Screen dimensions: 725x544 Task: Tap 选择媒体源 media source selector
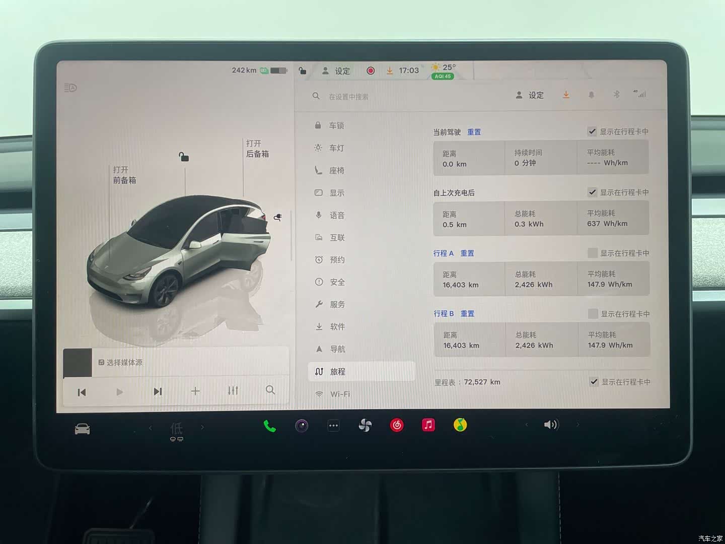pos(121,362)
